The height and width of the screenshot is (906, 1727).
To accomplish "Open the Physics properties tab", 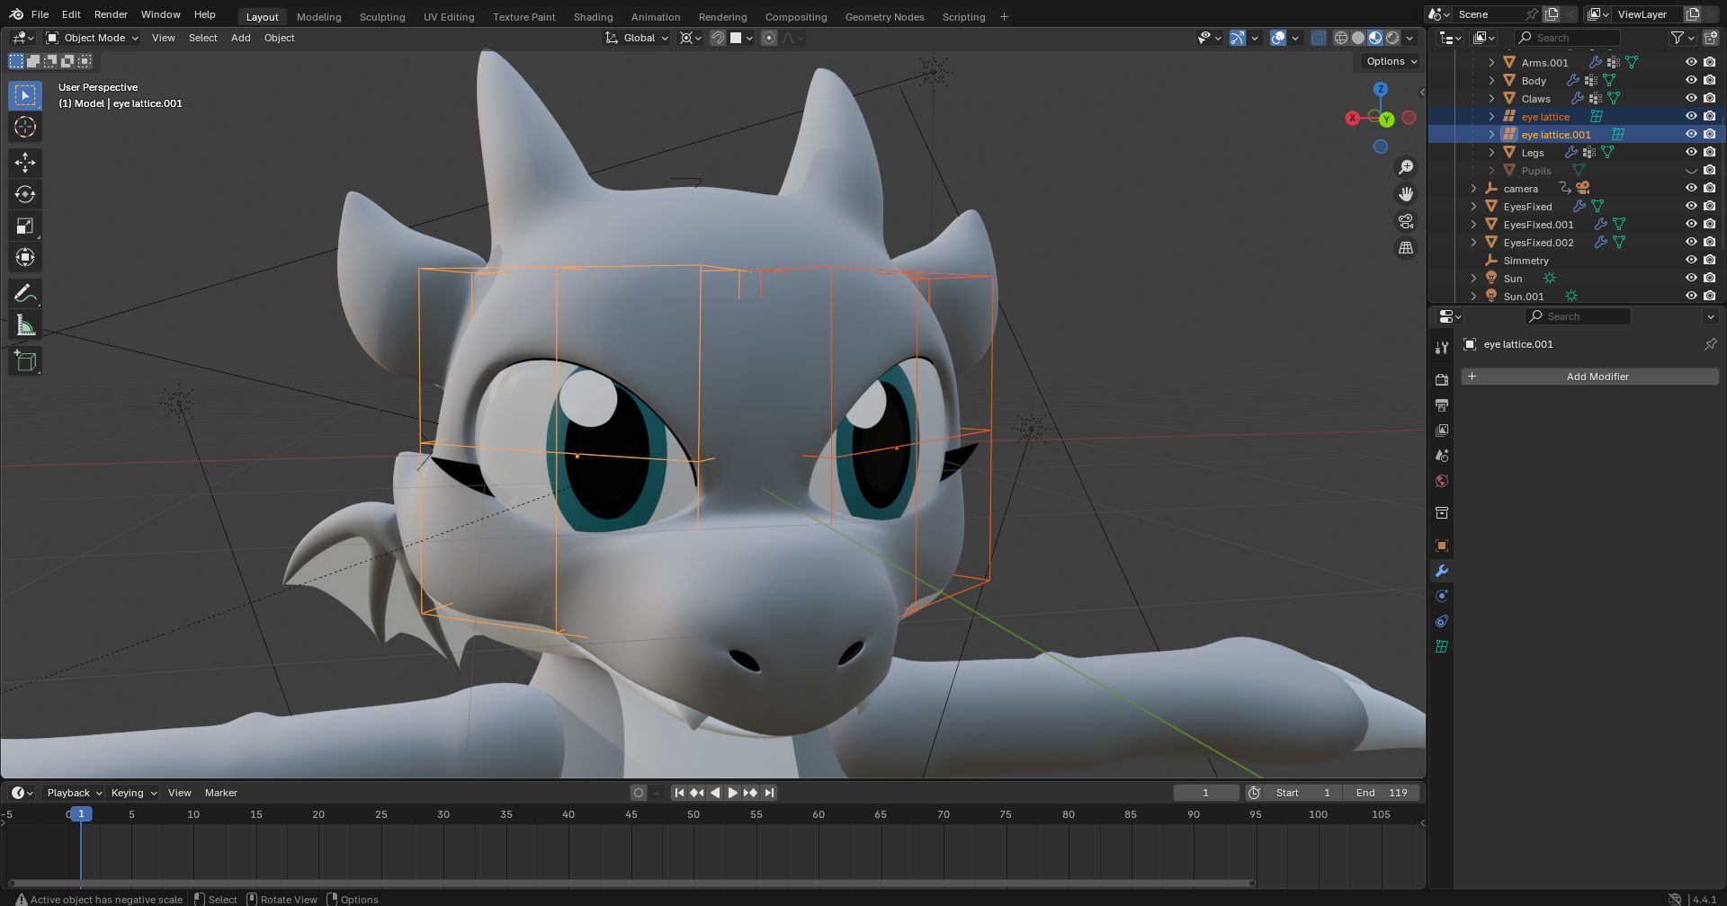I will [x=1442, y=596].
